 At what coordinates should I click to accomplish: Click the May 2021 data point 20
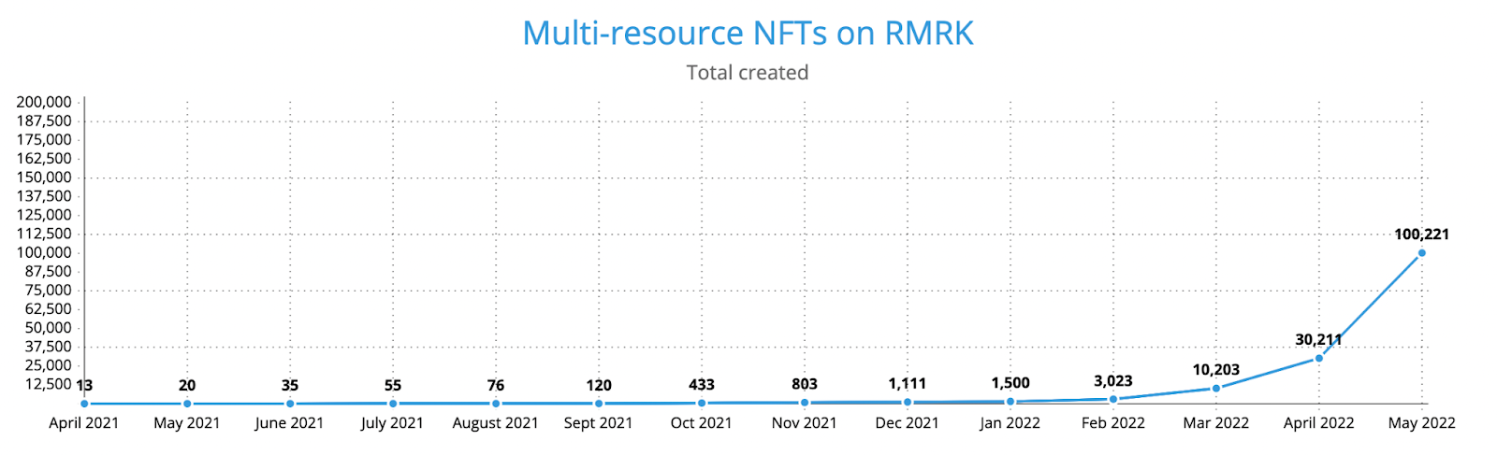pos(186,404)
